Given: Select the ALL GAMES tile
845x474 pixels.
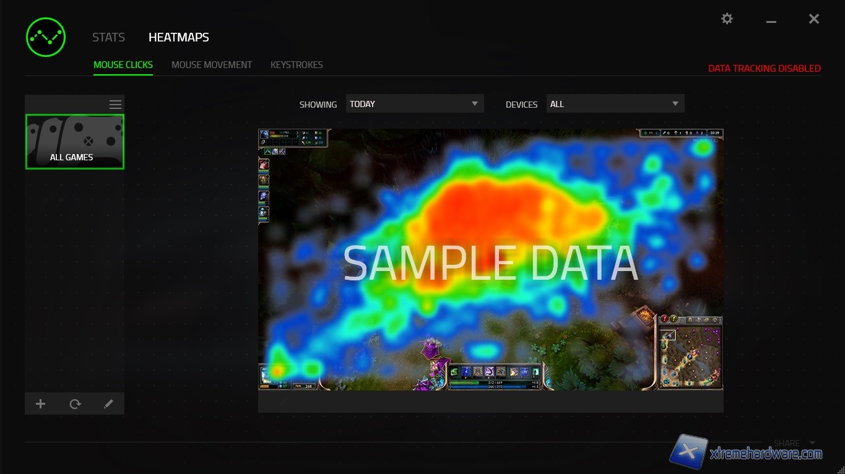Looking at the screenshot, I should [75, 142].
